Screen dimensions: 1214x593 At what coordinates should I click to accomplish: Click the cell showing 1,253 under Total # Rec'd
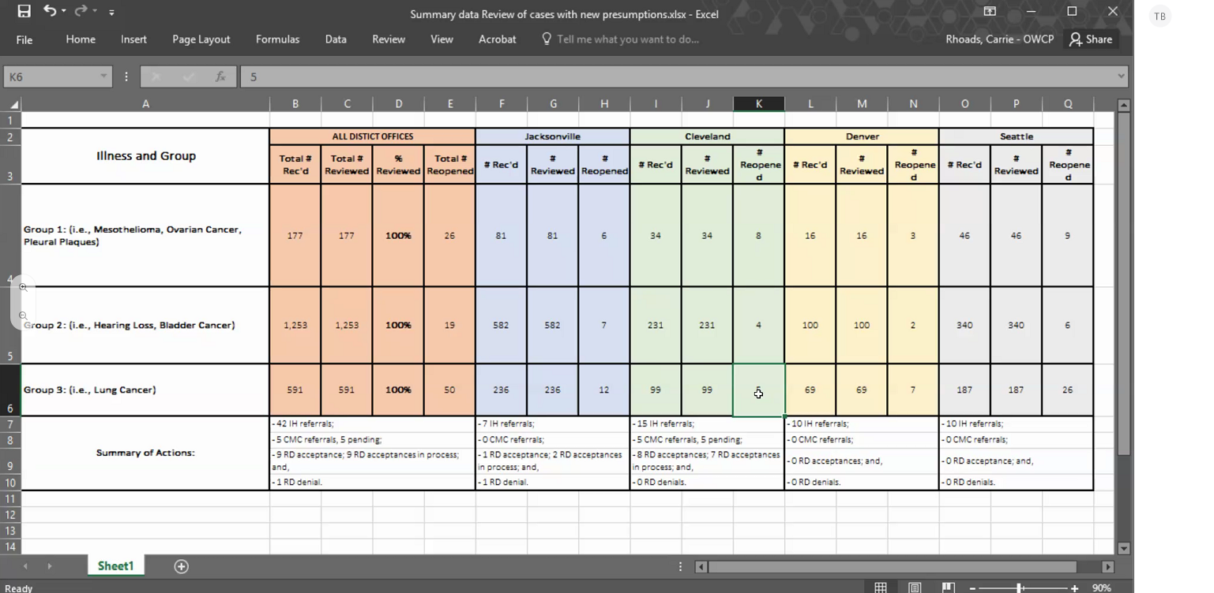(295, 325)
